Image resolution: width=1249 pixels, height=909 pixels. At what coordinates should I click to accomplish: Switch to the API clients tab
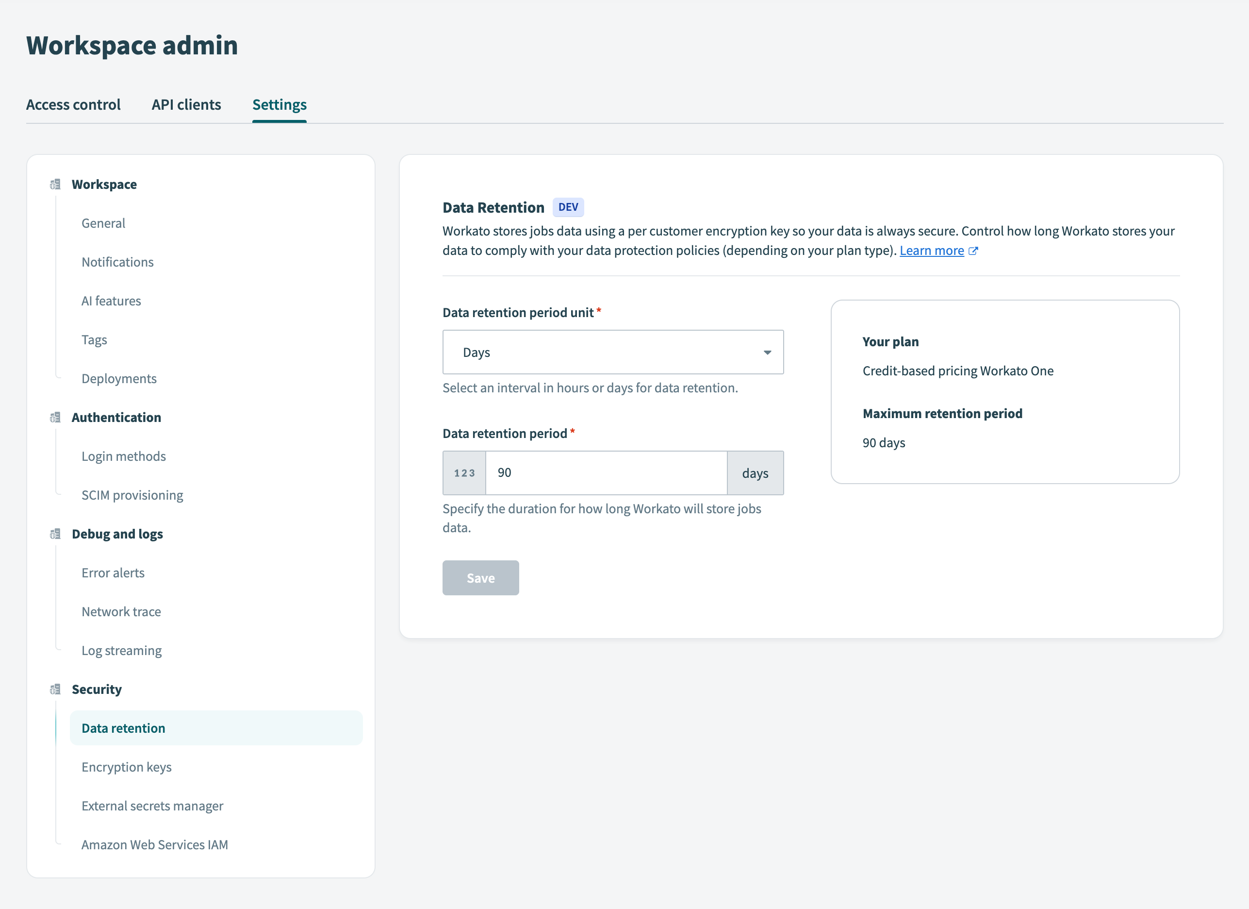tap(186, 104)
